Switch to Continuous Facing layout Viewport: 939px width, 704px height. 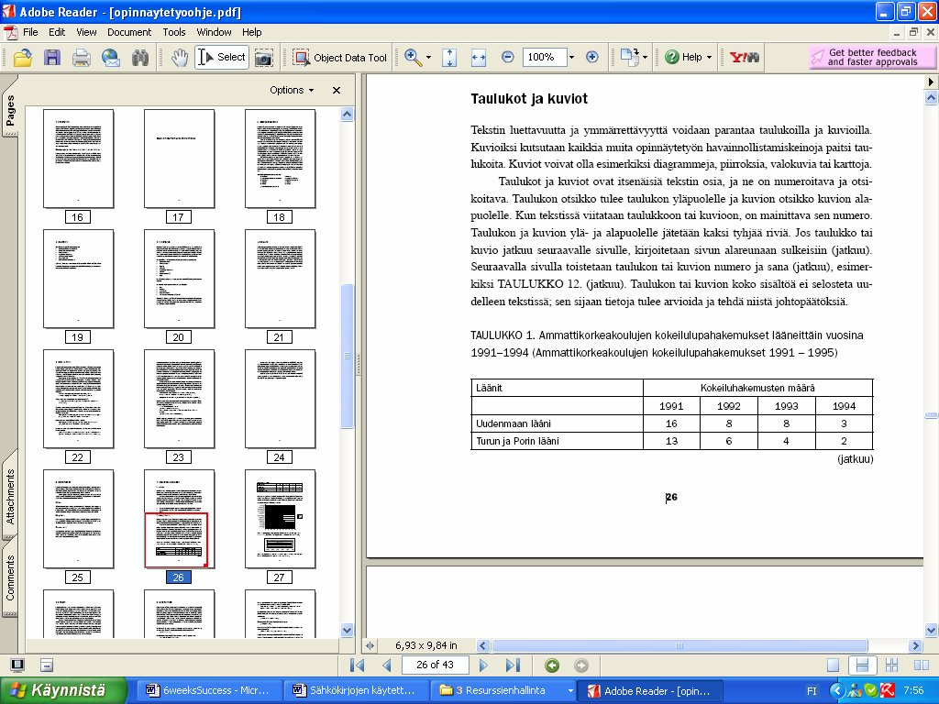[891, 665]
